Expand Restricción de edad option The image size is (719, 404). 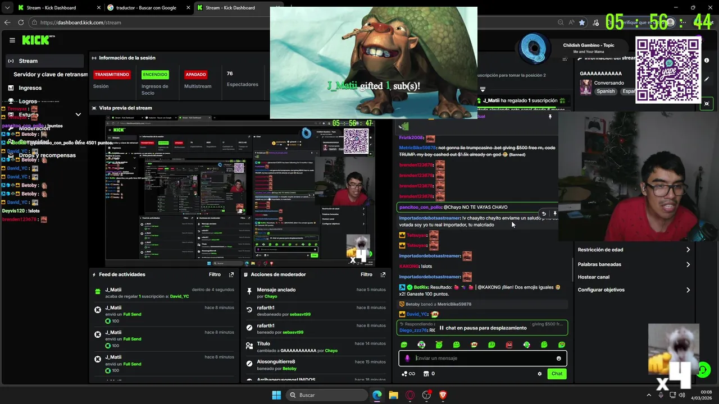(634, 250)
